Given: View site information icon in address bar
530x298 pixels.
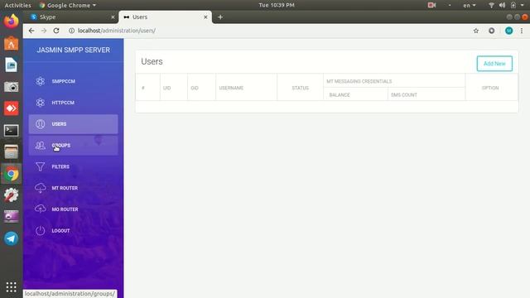Looking at the screenshot, I should tap(72, 31).
